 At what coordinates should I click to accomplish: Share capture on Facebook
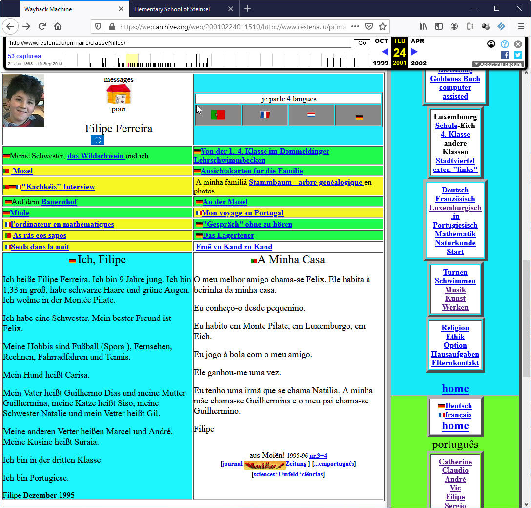click(505, 55)
